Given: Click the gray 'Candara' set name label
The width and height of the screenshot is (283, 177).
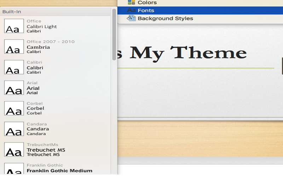Looking at the screenshot, I should pyautogui.click(x=37, y=124).
